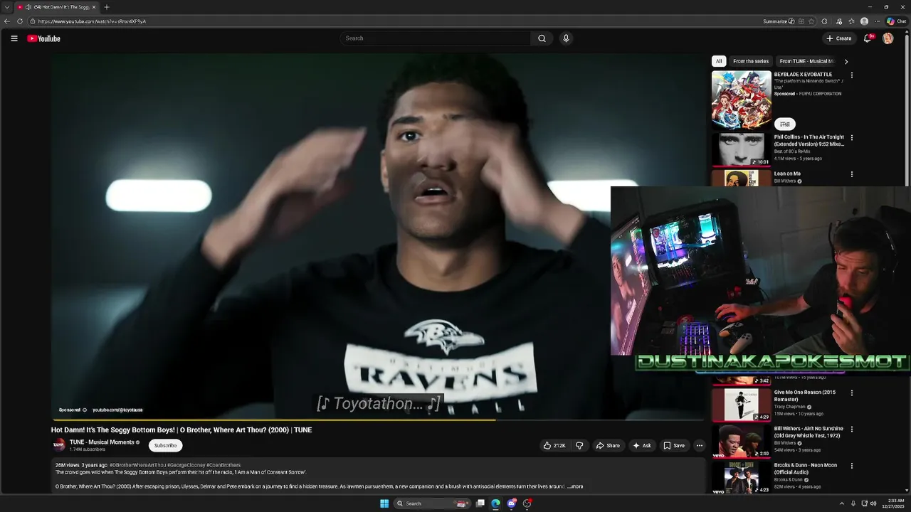Reload the page with refresh icon

pyautogui.click(x=20, y=21)
